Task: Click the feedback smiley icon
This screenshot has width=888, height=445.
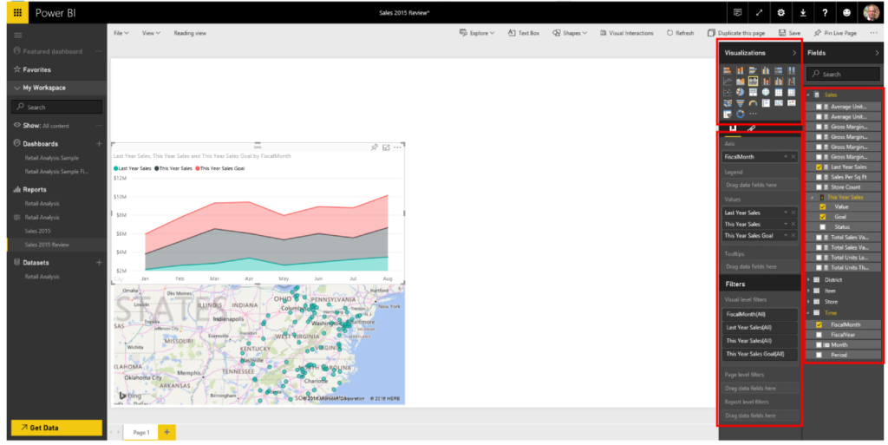Action: click(x=846, y=12)
